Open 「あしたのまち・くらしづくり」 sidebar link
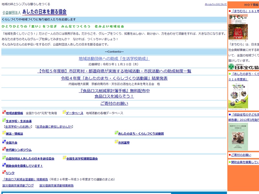Image resolution: width=259 pixels, height=194 pixels. click(x=244, y=77)
